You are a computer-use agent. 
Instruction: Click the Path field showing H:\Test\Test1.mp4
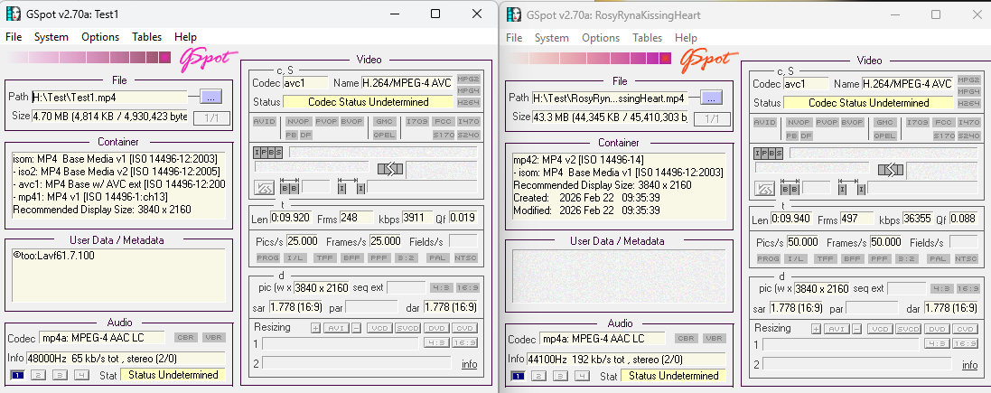[108, 97]
